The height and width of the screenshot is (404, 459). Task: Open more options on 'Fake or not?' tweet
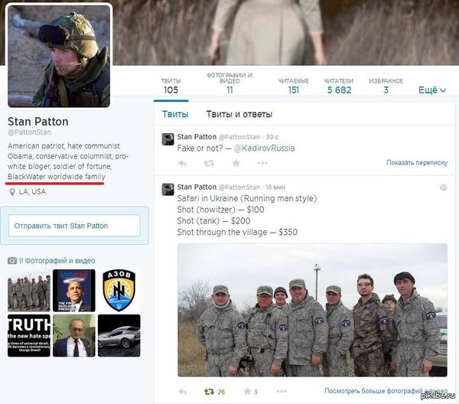pyautogui.click(x=262, y=163)
